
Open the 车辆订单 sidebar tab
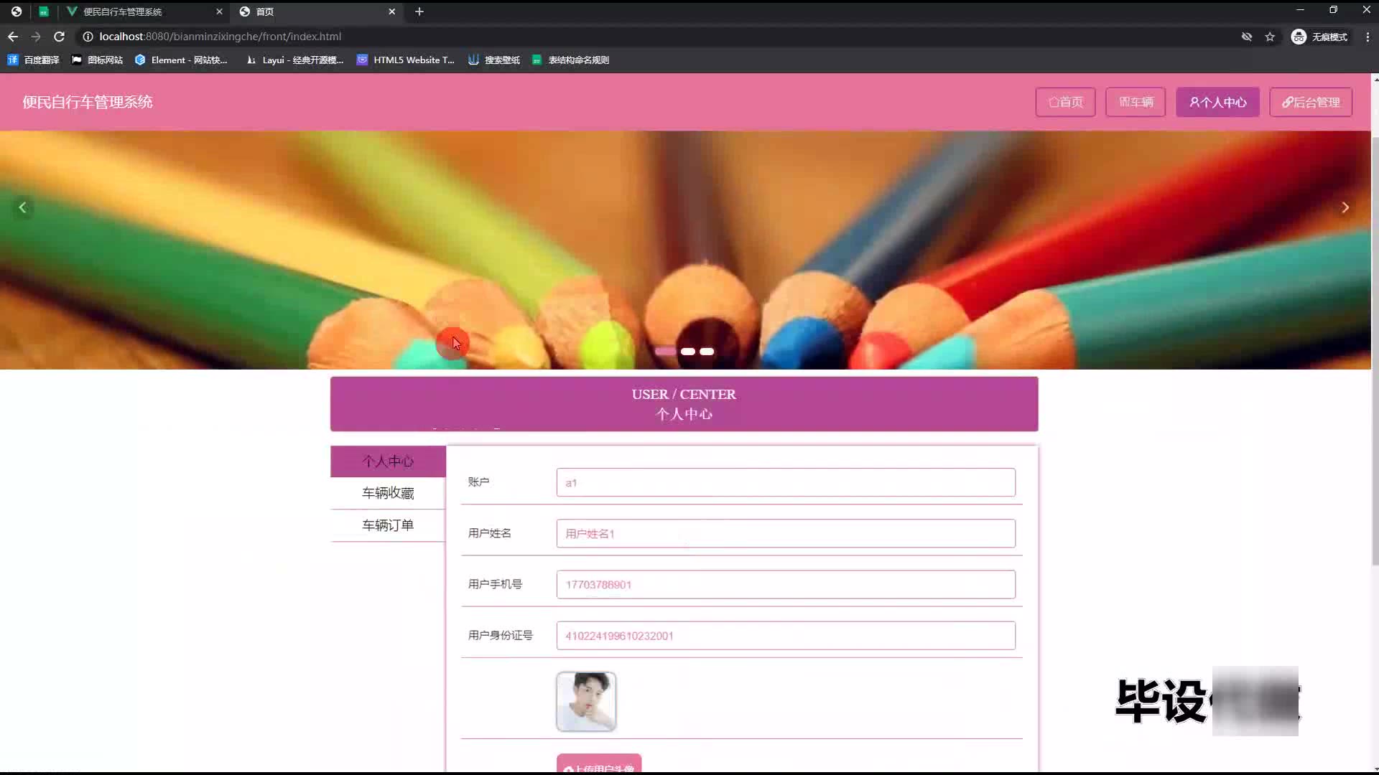[388, 525]
